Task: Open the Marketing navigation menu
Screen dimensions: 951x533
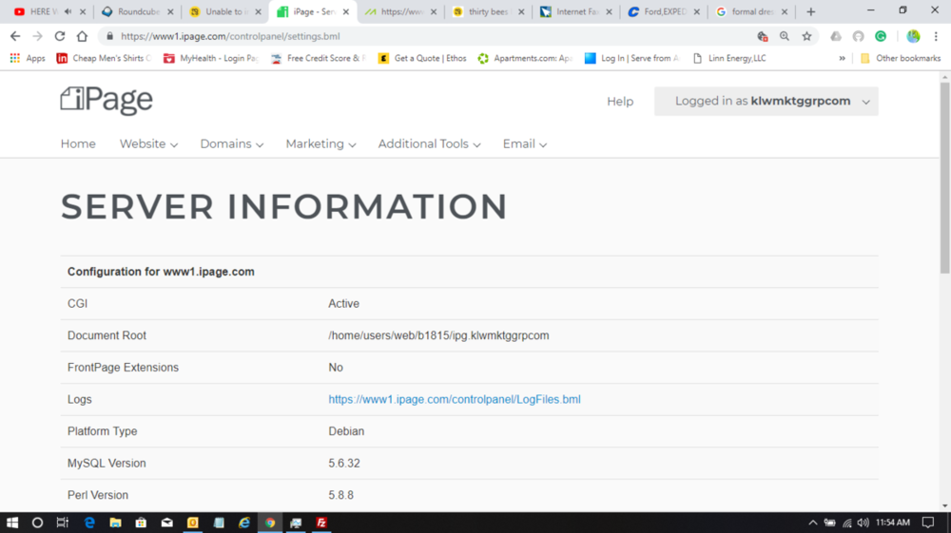Action: click(320, 144)
